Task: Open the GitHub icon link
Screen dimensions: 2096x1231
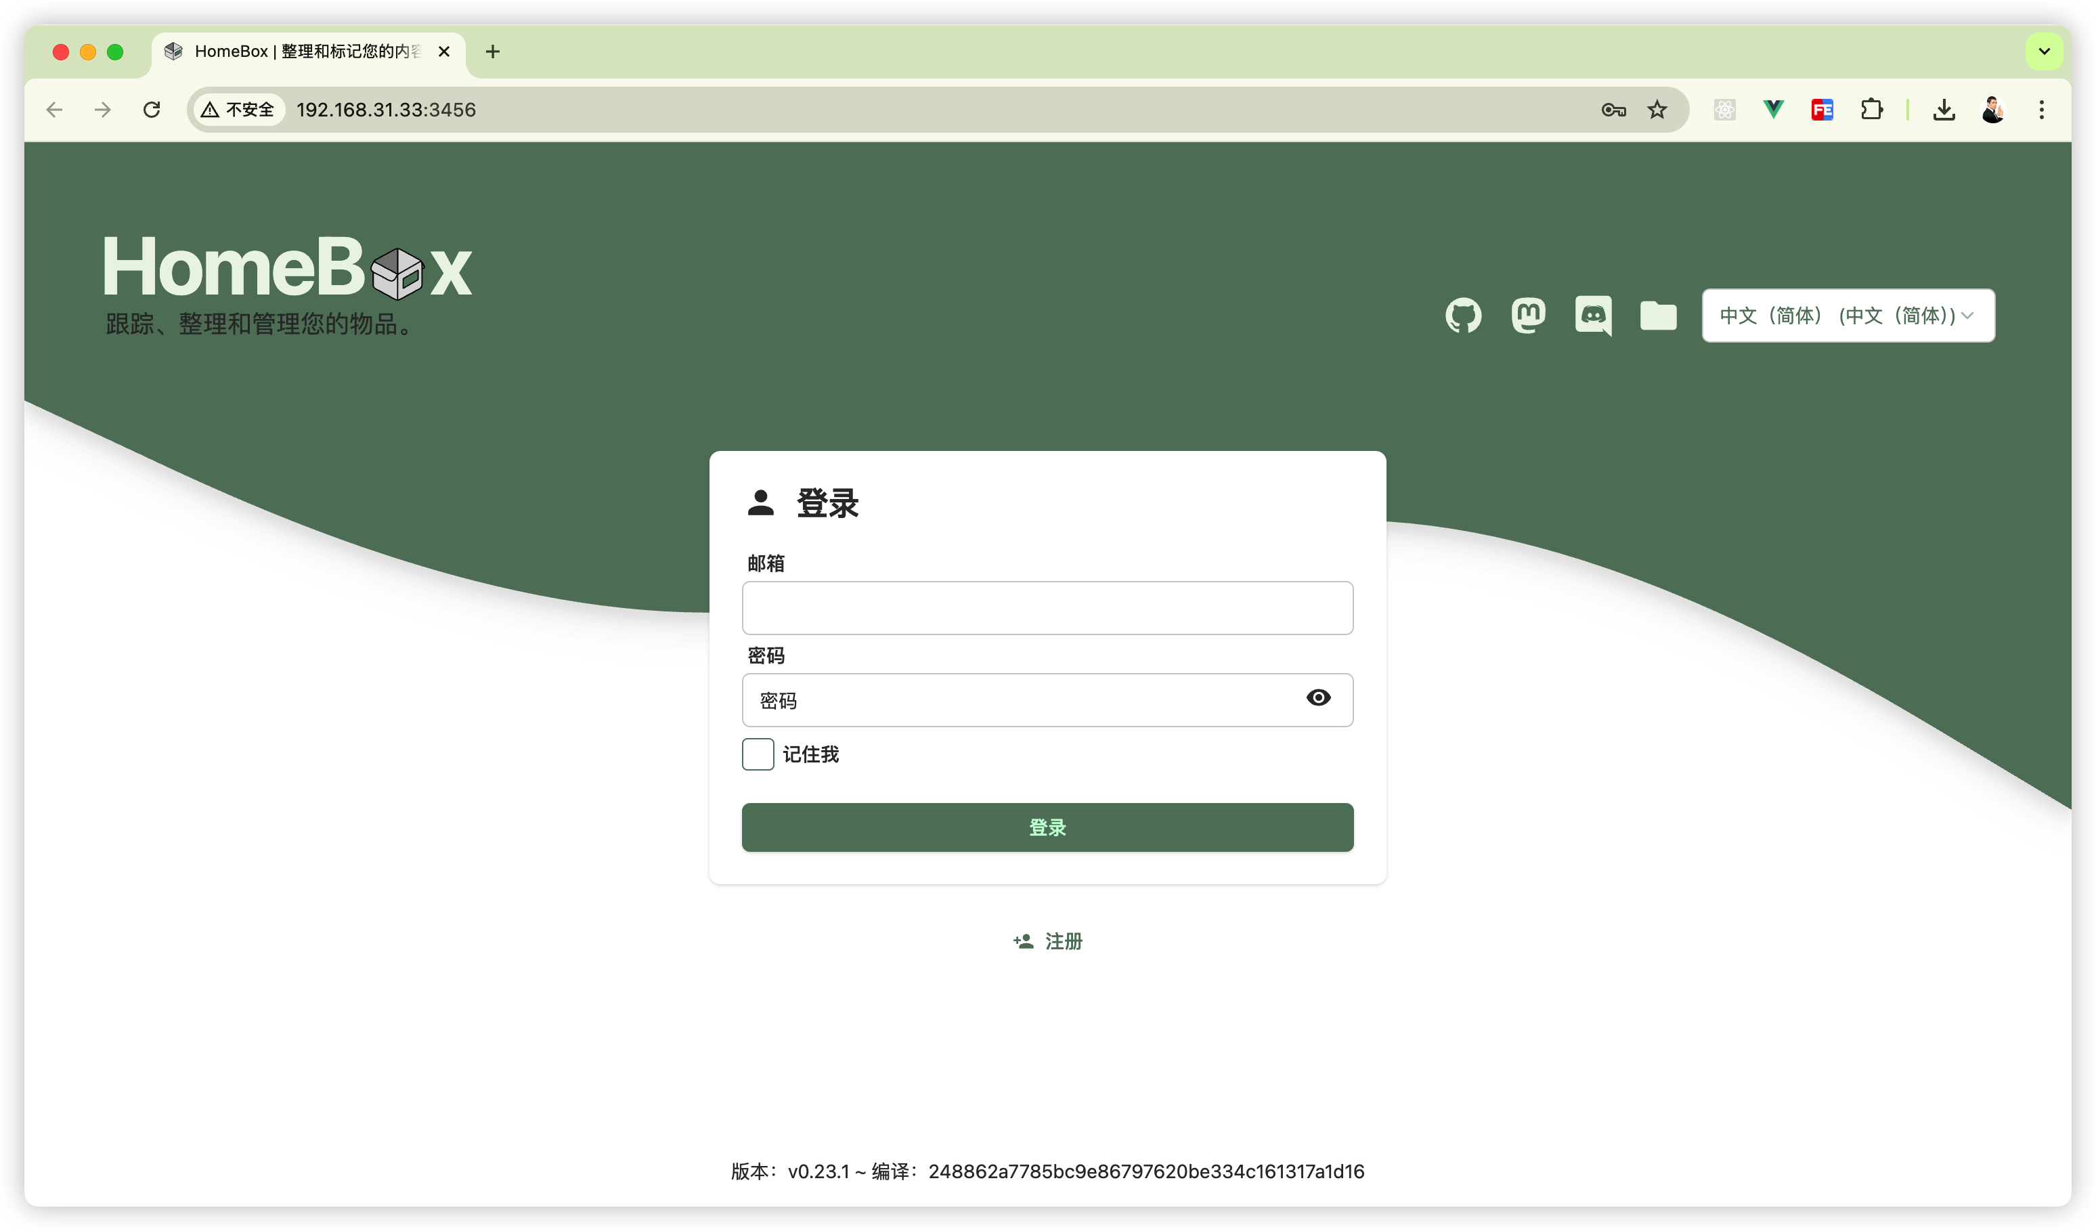Action: coord(1463,316)
